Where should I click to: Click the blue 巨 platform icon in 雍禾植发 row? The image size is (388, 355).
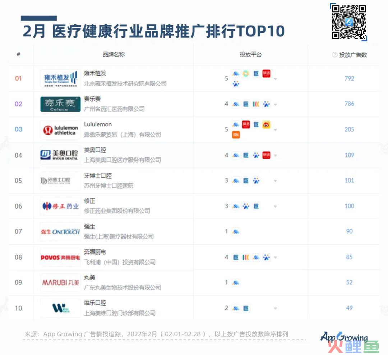[x=256, y=74]
